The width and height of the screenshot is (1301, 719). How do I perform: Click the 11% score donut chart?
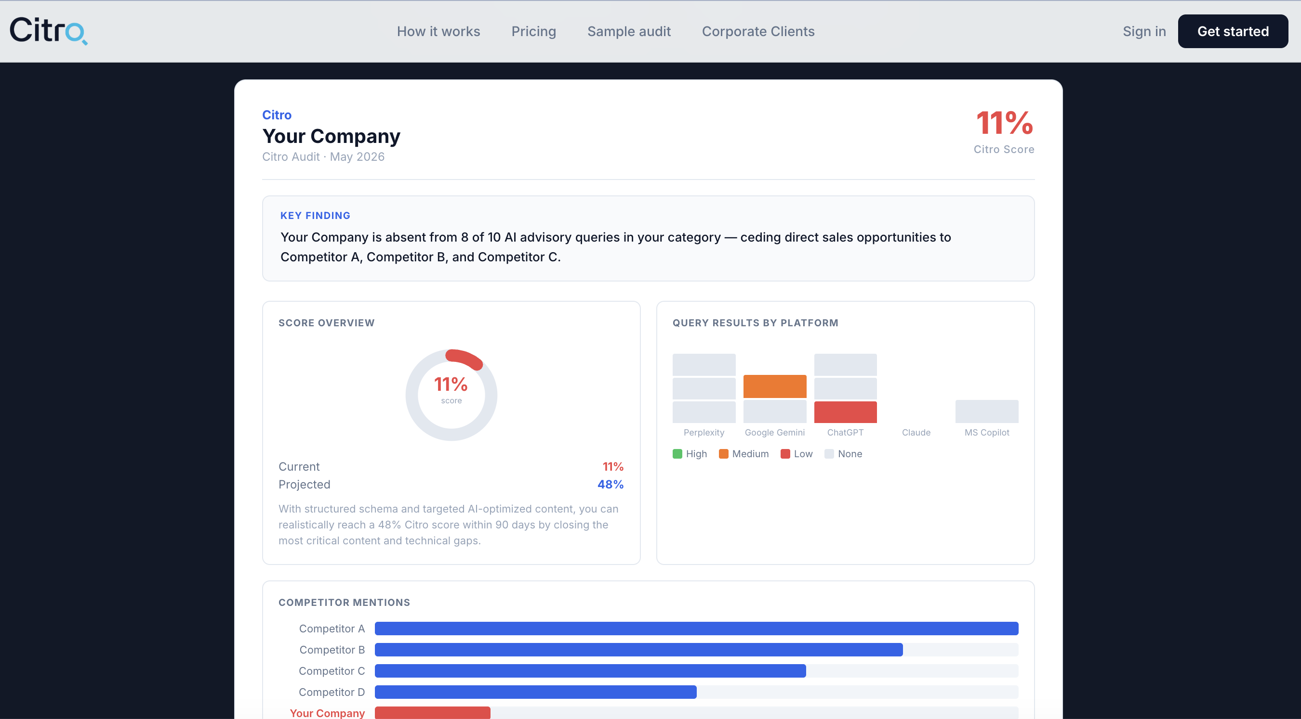[451, 395]
